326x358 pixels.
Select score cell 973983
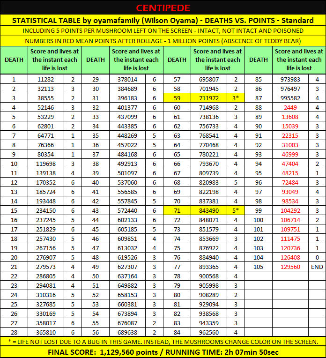290,80
